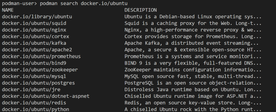This screenshot has height=112, width=276.
Task: Click the podman search command line
Action: pos(65,3)
